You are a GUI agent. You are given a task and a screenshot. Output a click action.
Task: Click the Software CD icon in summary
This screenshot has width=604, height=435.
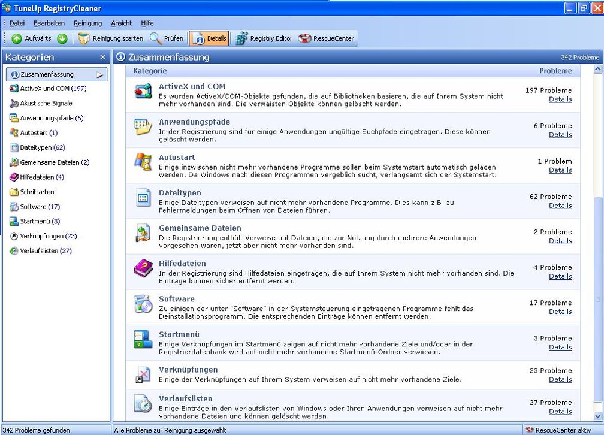click(x=143, y=304)
